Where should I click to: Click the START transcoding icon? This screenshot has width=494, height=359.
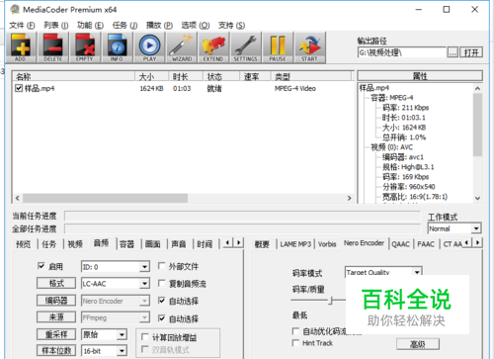click(309, 47)
